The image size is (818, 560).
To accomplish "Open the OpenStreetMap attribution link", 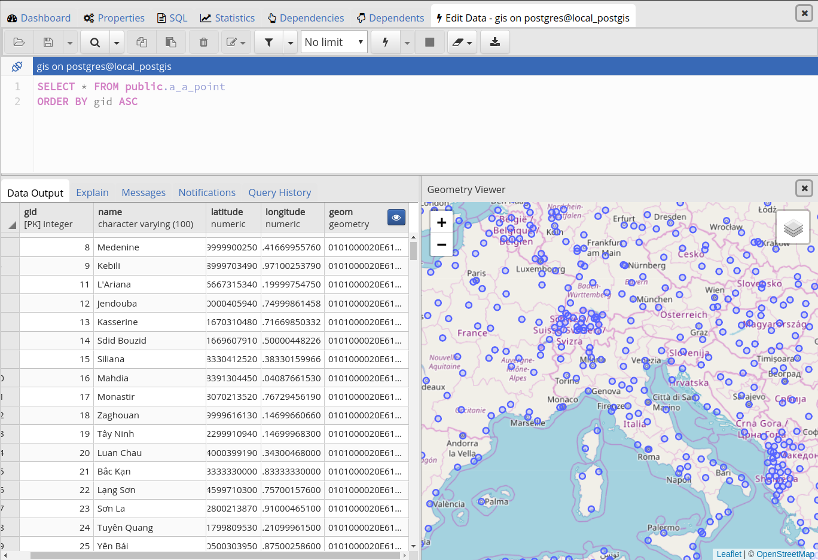I will pyautogui.click(x=785, y=554).
